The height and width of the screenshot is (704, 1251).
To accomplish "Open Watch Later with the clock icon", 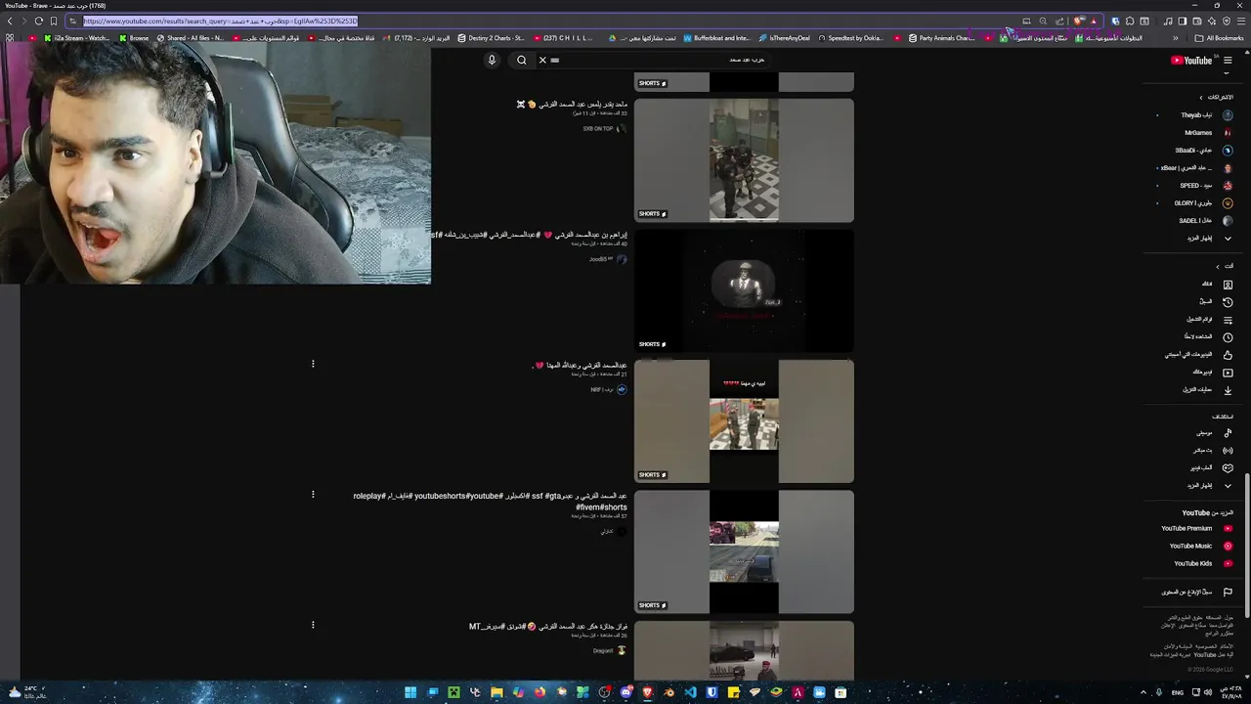I will coord(1228,337).
